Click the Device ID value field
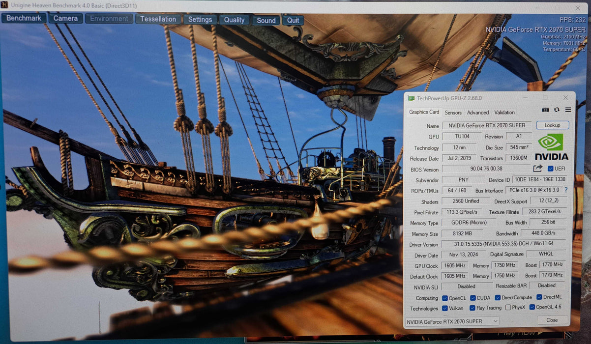 pyautogui.click(x=539, y=180)
